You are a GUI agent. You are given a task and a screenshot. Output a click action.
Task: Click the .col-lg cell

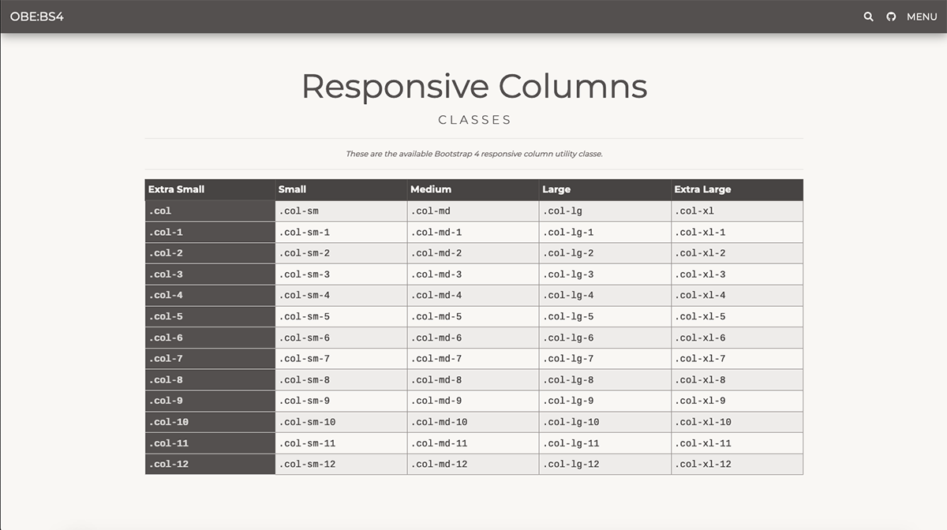click(605, 211)
